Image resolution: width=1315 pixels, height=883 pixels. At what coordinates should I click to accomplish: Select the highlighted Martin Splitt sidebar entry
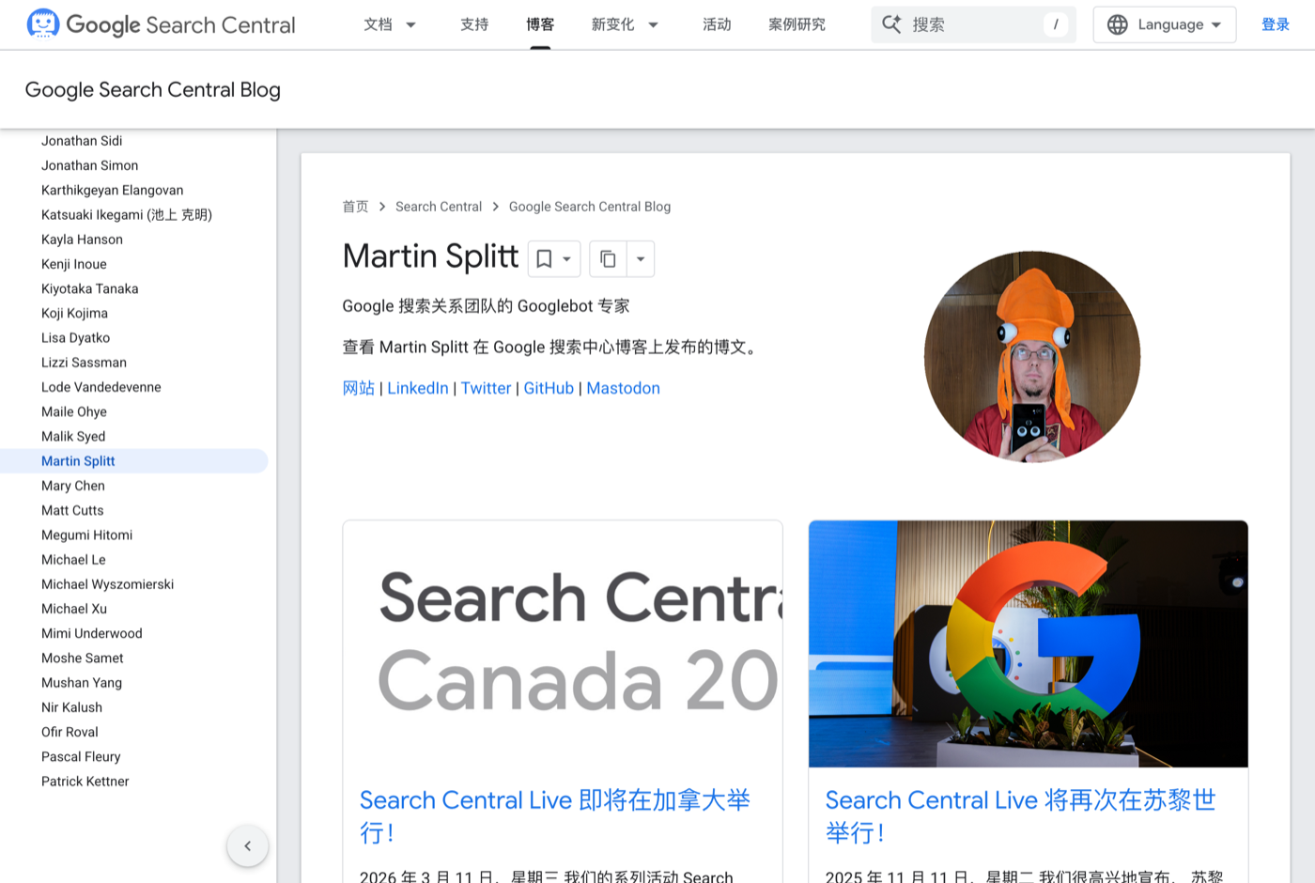[x=134, y=461]
